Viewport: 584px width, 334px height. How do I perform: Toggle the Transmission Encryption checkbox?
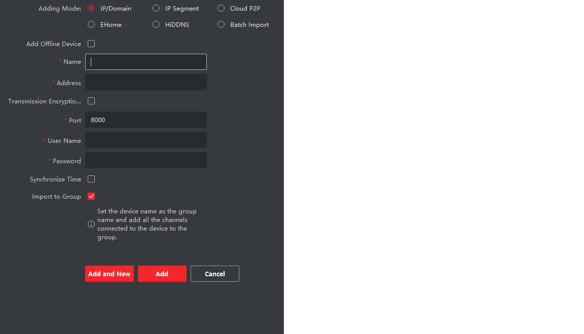click(x=91, y=101)
